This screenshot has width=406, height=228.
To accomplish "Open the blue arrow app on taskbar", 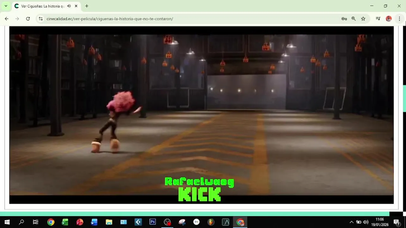I will tap(138, 222).
